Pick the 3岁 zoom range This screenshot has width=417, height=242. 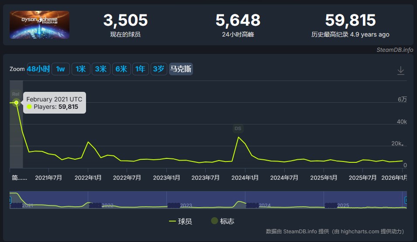coord(159,69)
